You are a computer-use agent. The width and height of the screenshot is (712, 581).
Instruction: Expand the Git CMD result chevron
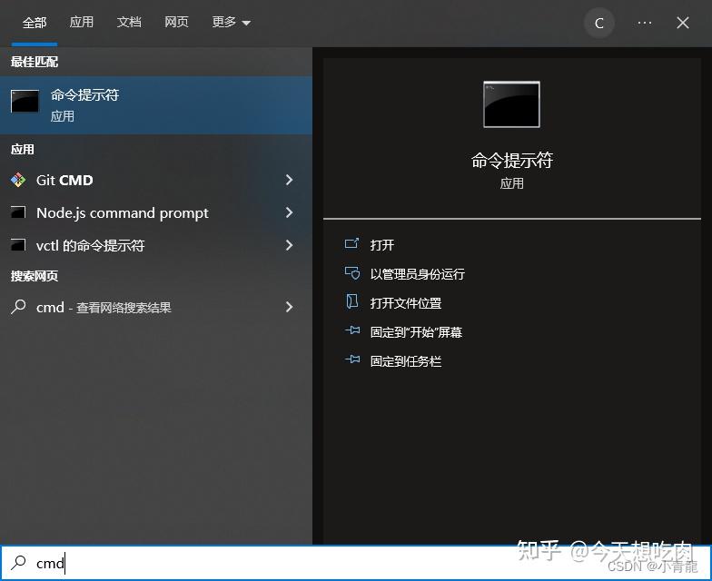(x=289, y=180)
